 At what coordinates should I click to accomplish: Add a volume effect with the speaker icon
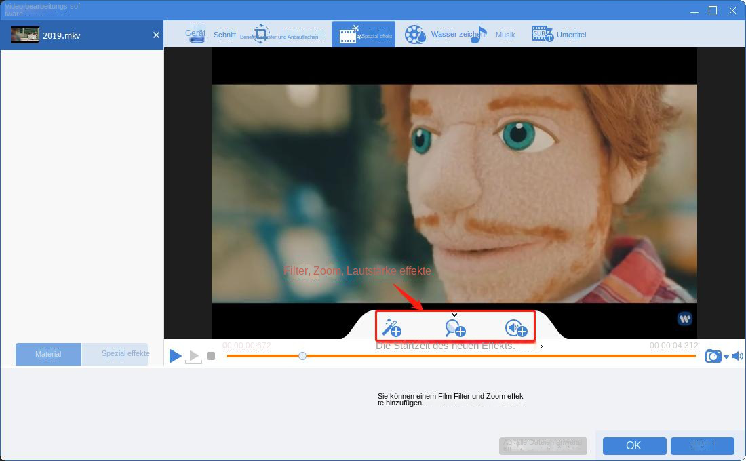point(516,327)
